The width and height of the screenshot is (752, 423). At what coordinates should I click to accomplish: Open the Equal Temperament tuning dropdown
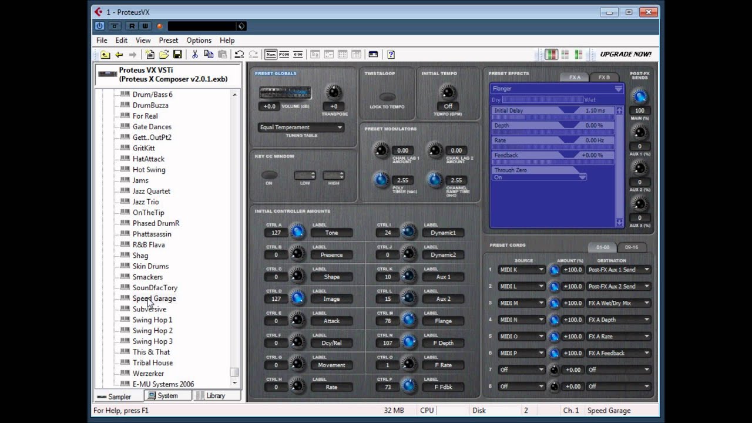(300, 127)
